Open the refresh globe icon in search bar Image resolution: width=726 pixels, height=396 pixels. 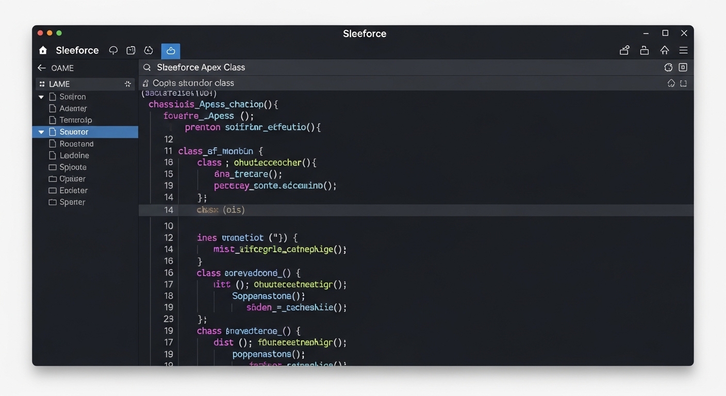pyautogui.click(x=668, y=67)
